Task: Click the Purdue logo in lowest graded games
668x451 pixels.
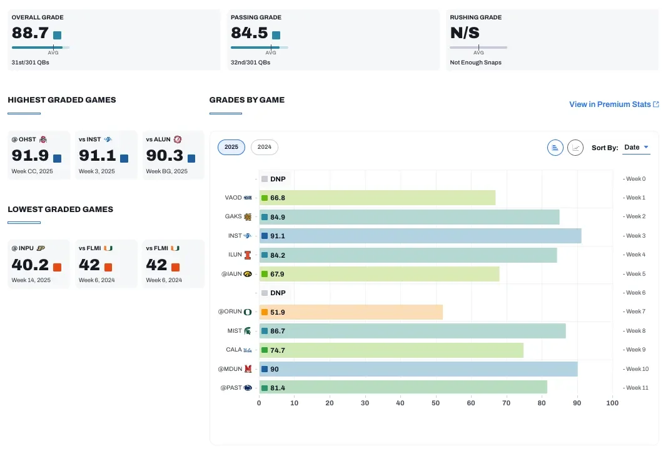Action: point(41,248)
